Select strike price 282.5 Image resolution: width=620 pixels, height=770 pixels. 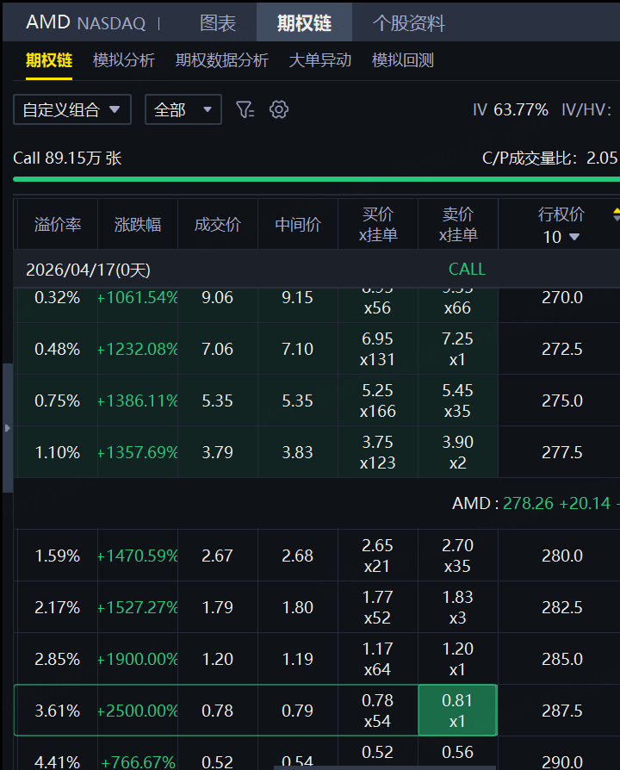click(562, 607)
